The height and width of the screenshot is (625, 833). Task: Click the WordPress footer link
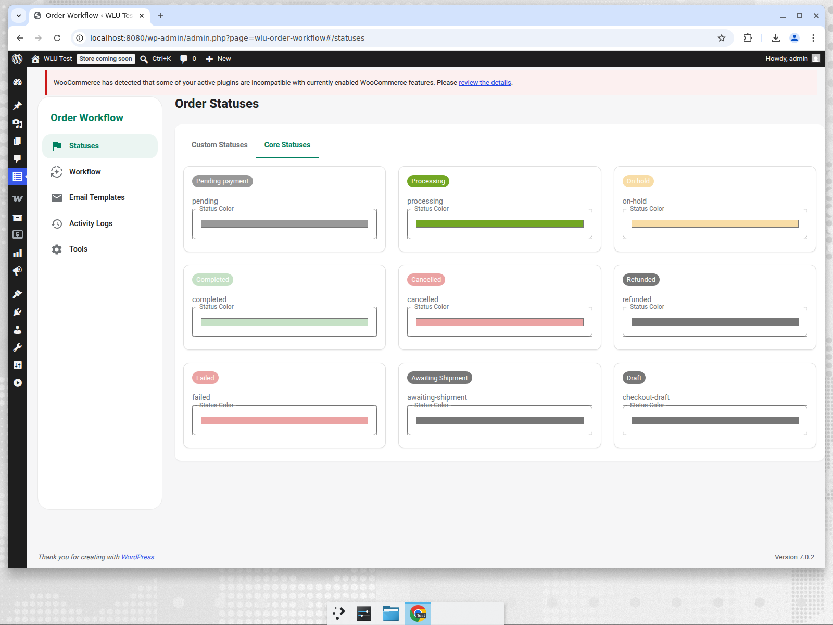coord(137,557)
